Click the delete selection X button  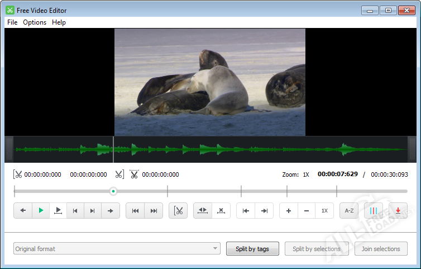pos(221,211)
